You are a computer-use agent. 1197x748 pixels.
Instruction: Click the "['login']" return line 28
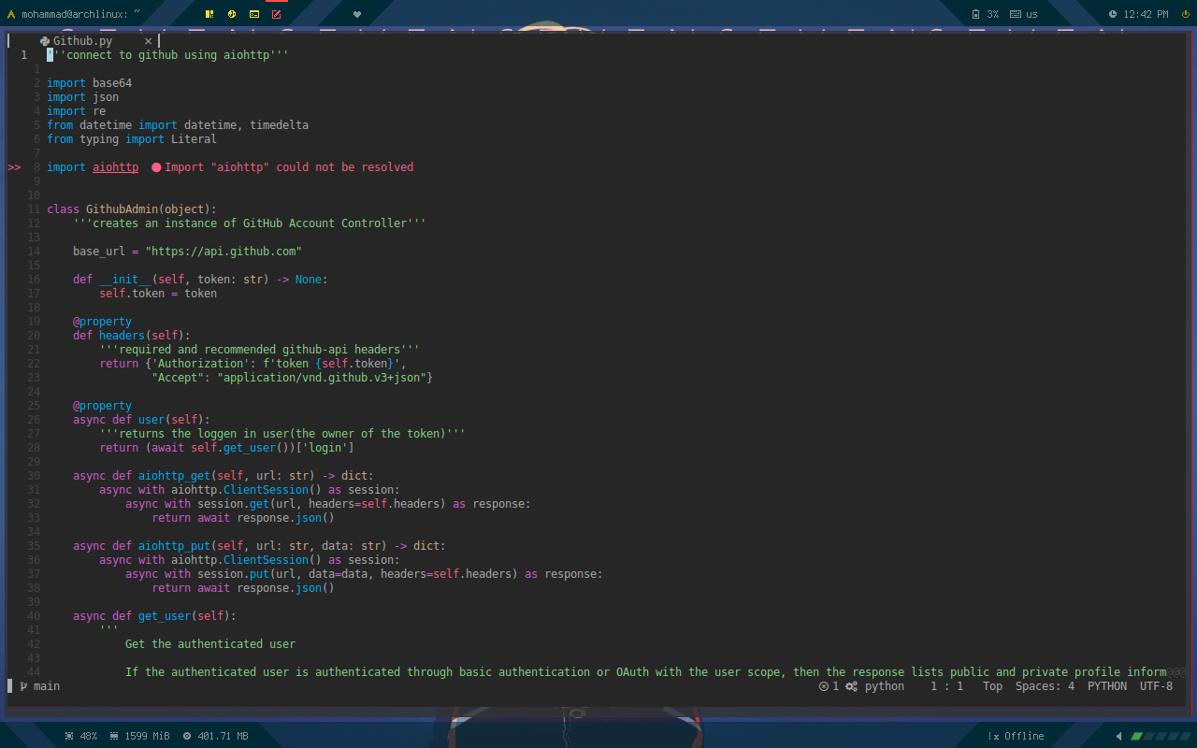[x=226, y=448]
